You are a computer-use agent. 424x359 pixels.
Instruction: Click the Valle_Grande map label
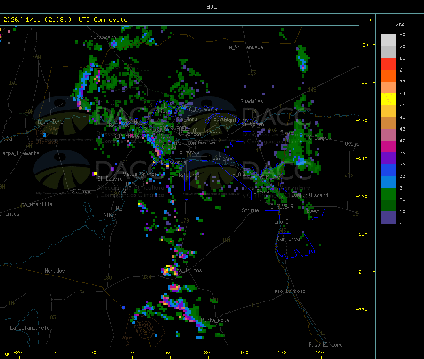click(140, 174)
